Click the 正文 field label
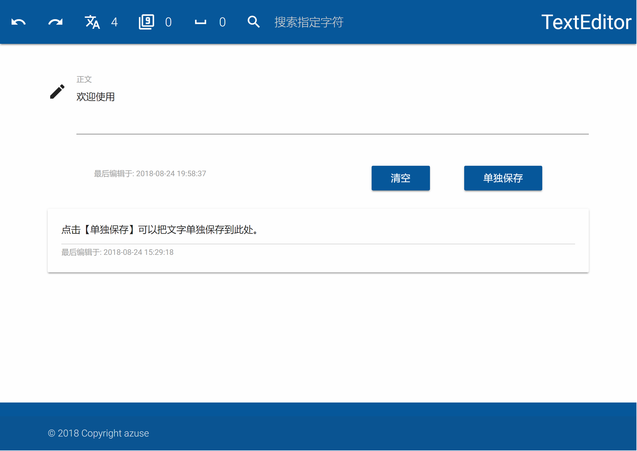This screenshot has height=451, width=637. click(x=84, y=79)
